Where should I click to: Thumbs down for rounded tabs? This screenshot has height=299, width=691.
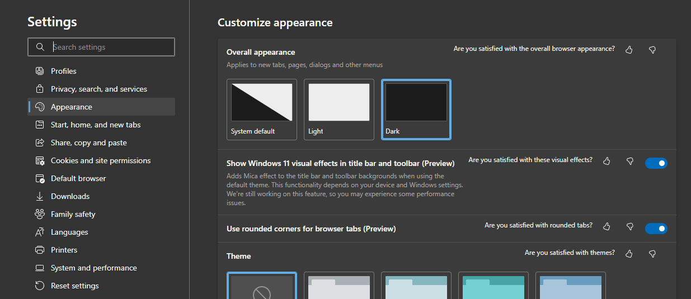pos(629,226)
